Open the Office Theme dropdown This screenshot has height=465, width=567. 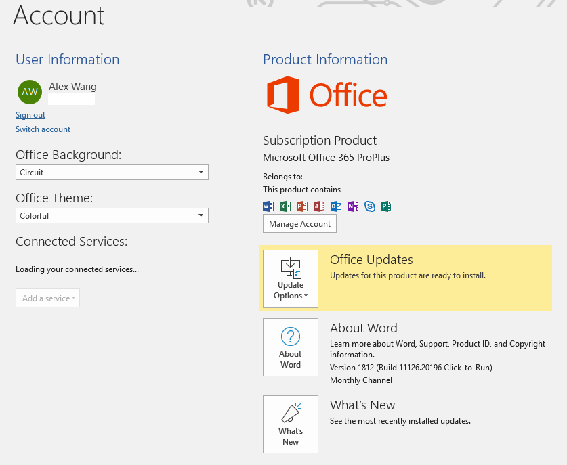click(112, 216)
